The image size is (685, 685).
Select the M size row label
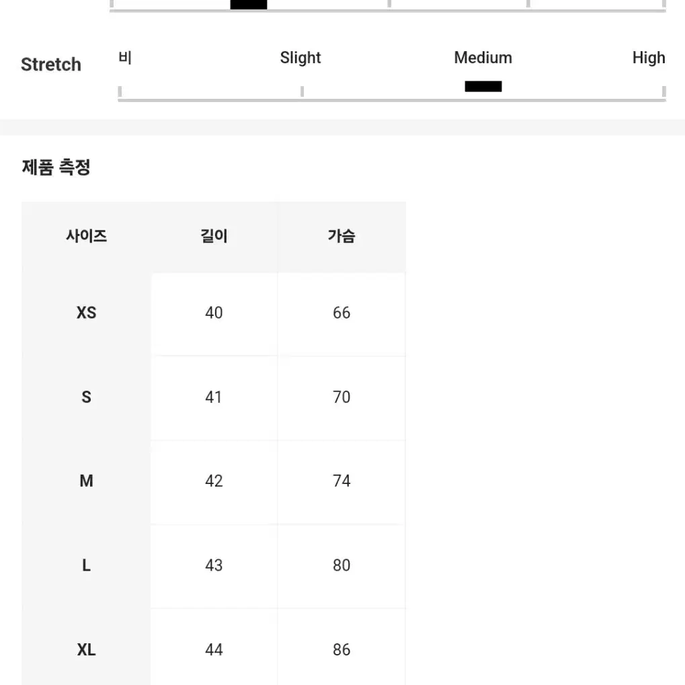tap(87, 481)
